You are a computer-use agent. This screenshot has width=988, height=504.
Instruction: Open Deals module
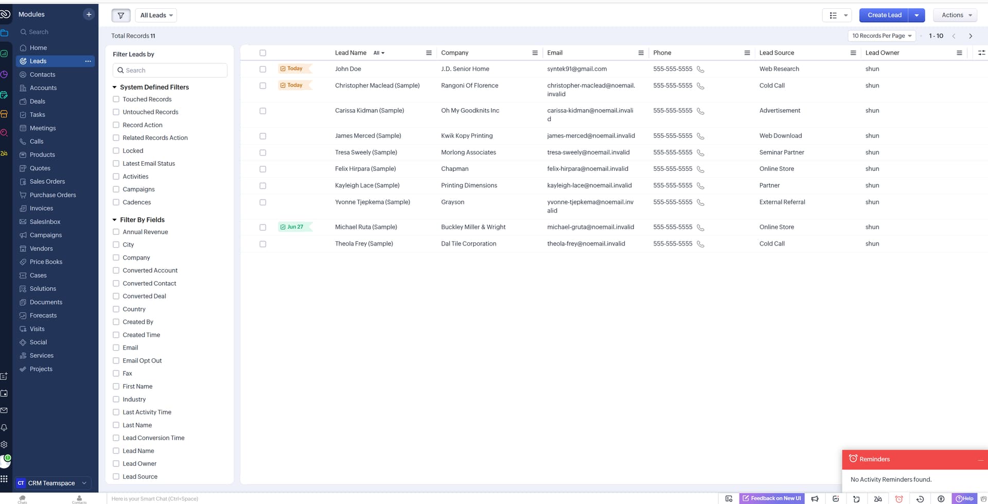click(x=38, y=101)
